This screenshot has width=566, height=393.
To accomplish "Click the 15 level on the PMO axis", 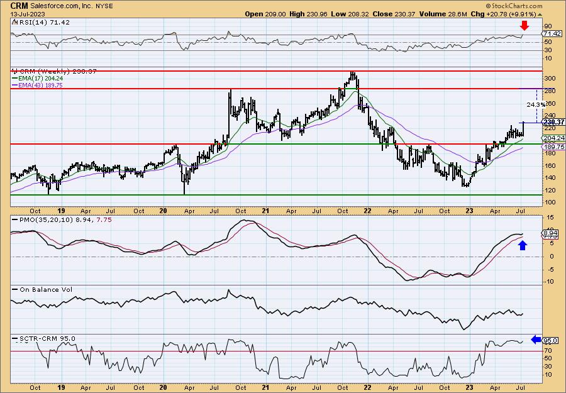I will coord(551,218).
